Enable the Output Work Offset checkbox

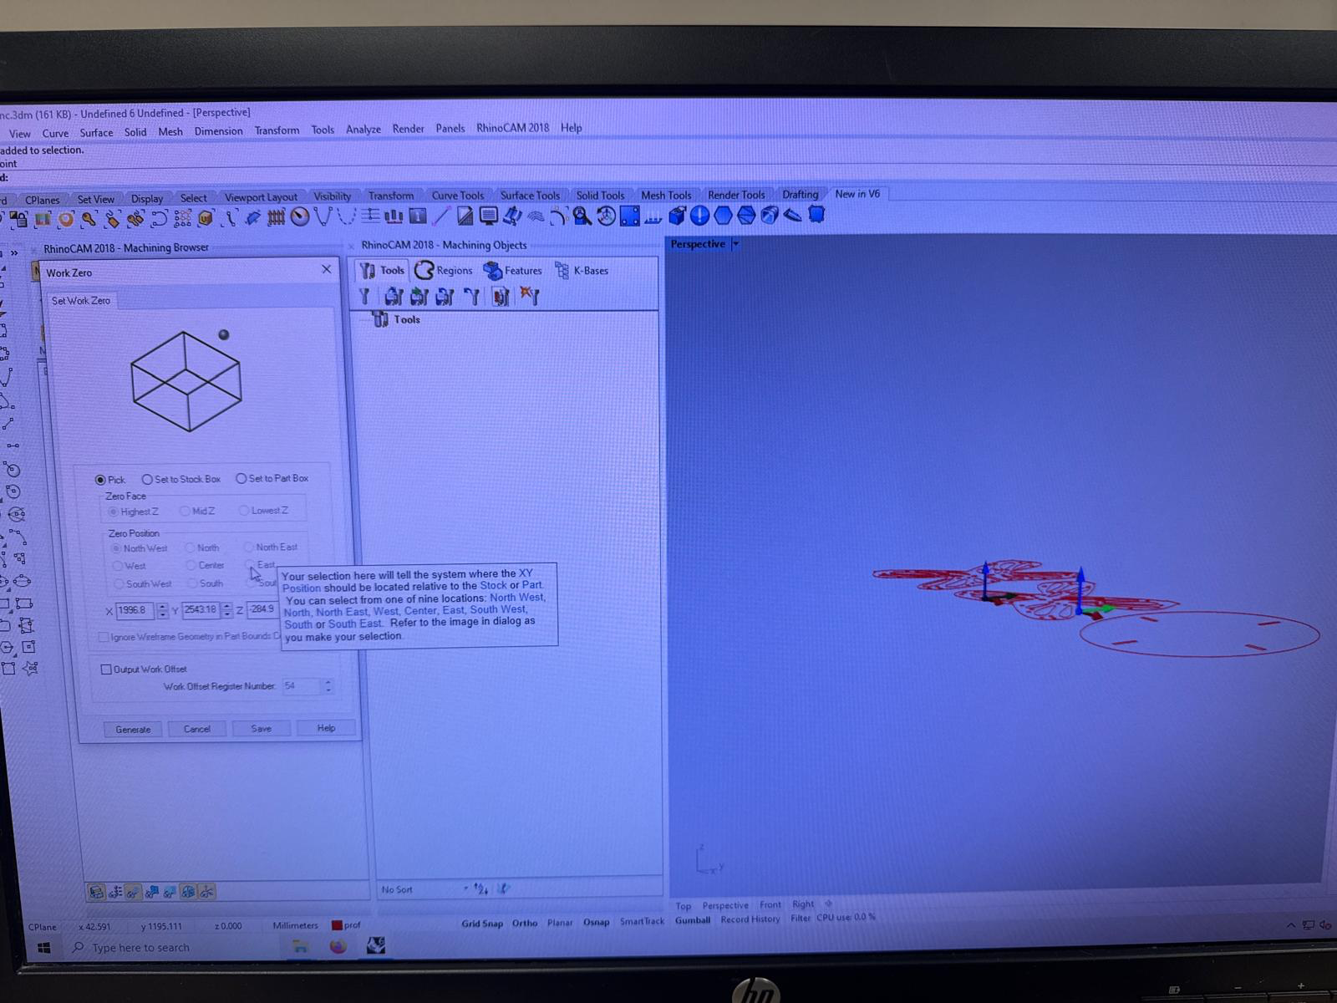[106, 670]
